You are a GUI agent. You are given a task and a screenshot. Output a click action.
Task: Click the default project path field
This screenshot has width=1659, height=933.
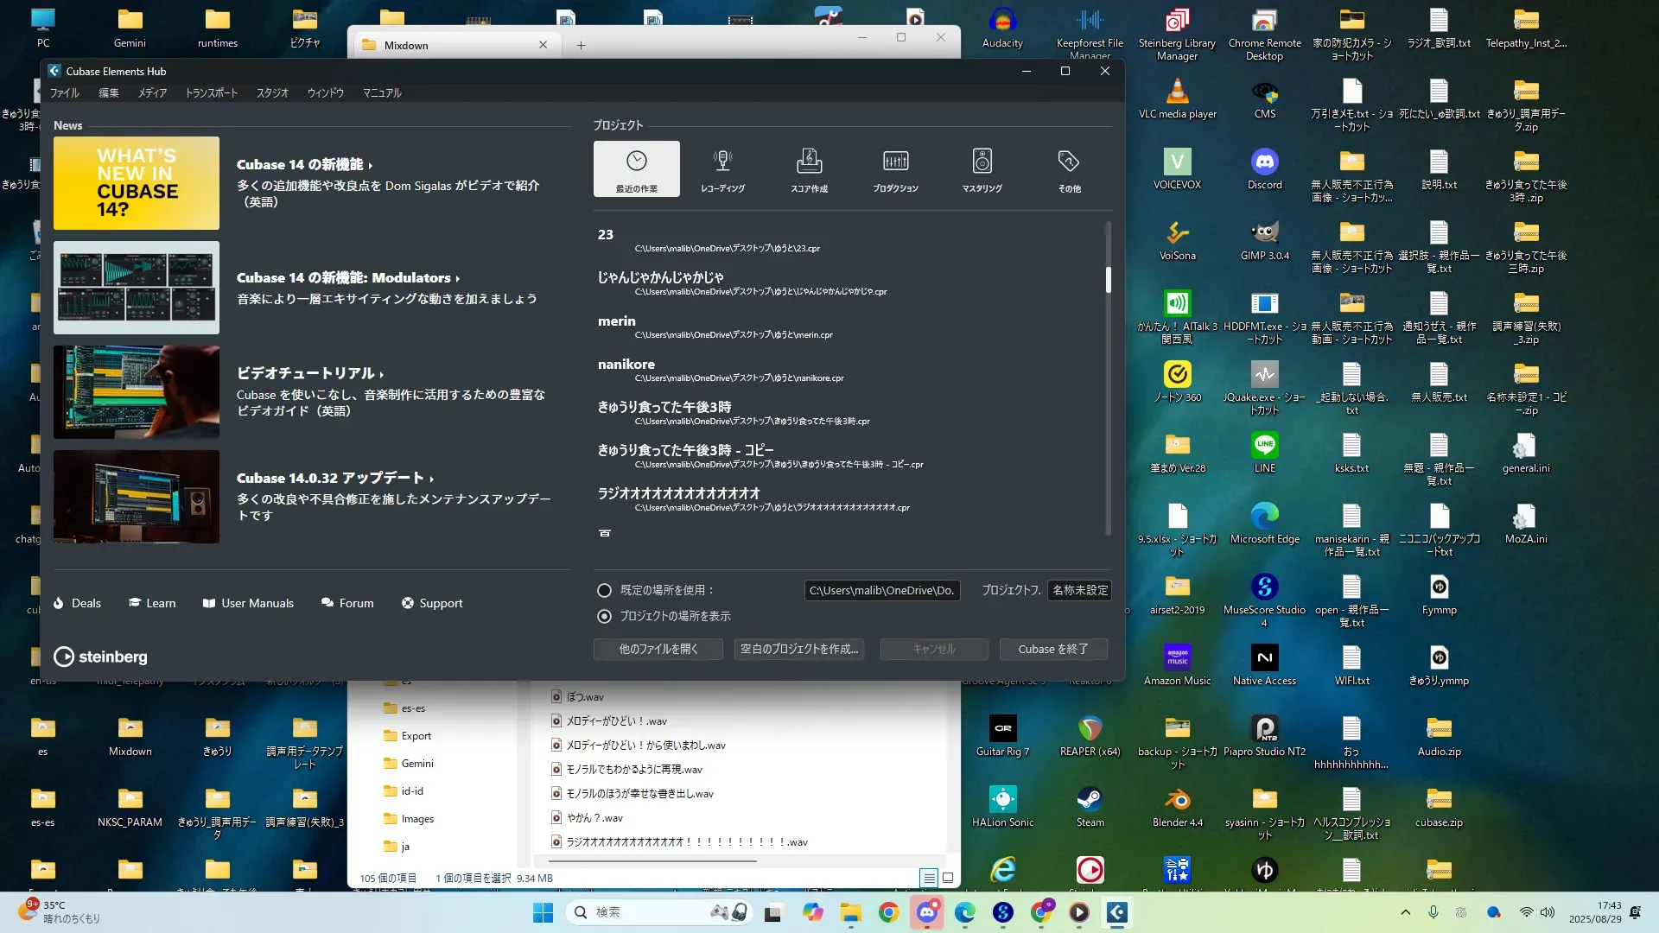881,590
